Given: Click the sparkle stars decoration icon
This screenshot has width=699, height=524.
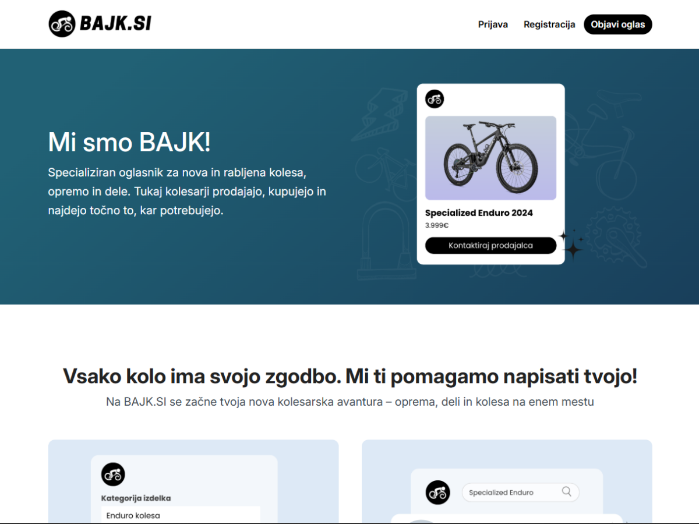Looking at the screenshot, I should point(571,245).
